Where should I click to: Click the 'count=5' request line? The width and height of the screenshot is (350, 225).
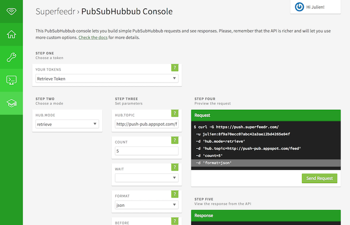pyautogui.click(x=209, y=155)
